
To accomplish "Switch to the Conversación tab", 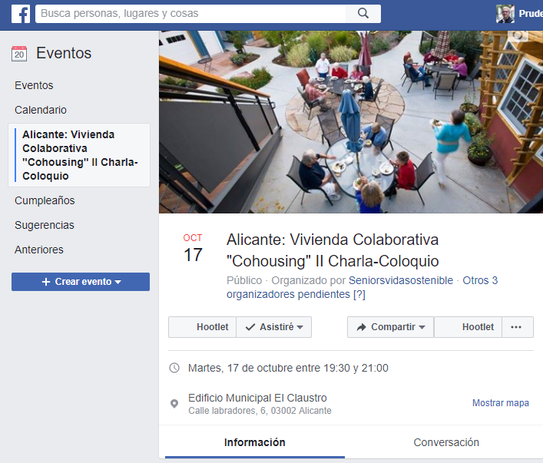I will (446, 442).
